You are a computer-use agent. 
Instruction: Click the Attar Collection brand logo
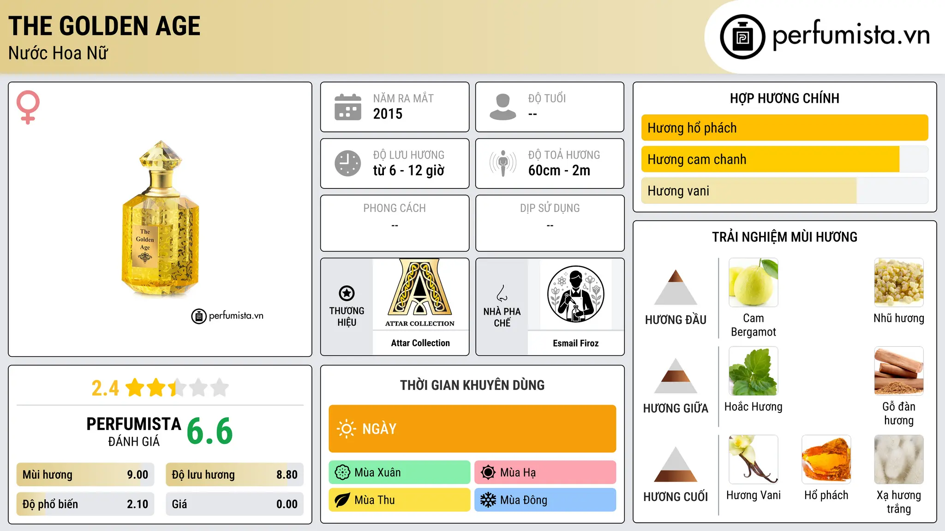(420, 294)
